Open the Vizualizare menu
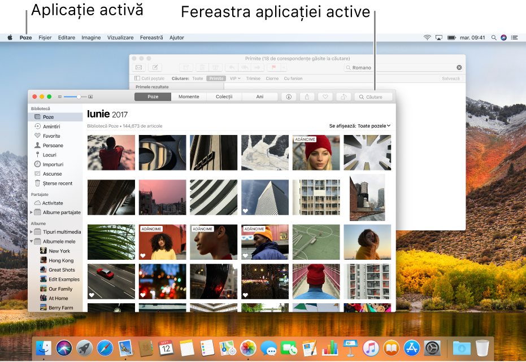This screenshot has height=362, width=526. pos(120,37)
